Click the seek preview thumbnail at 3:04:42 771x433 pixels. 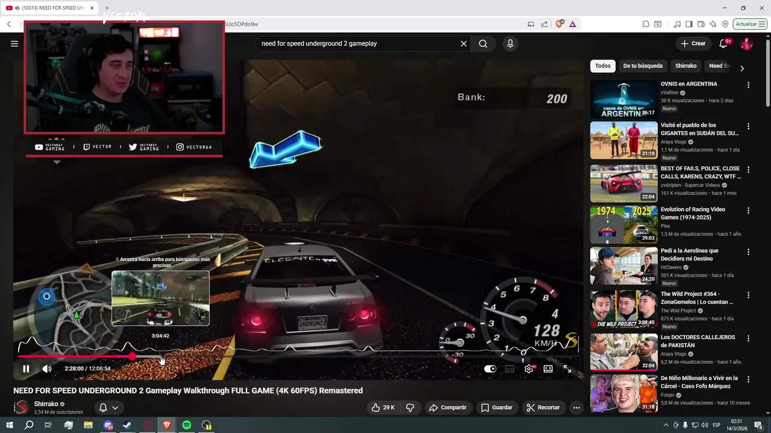point(160,298)
